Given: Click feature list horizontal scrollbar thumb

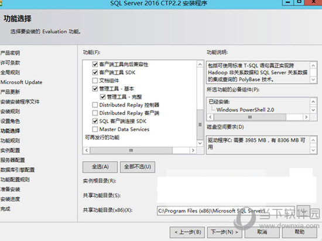Looking at the screenshot, I should pyautogui.click(x=131, y=151).
